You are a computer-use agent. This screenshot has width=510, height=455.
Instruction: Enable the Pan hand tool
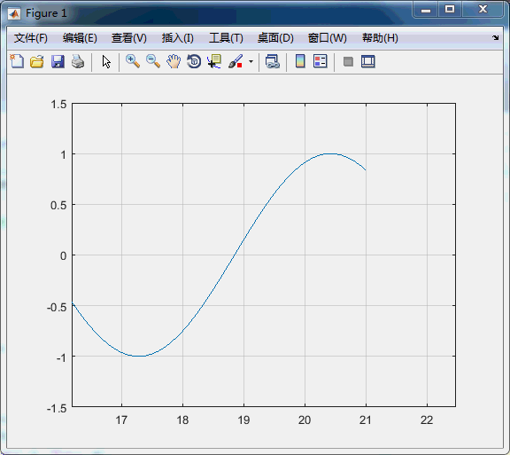(174, 61)
